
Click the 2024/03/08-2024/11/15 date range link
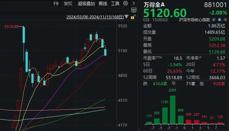[x=96, y=17]
